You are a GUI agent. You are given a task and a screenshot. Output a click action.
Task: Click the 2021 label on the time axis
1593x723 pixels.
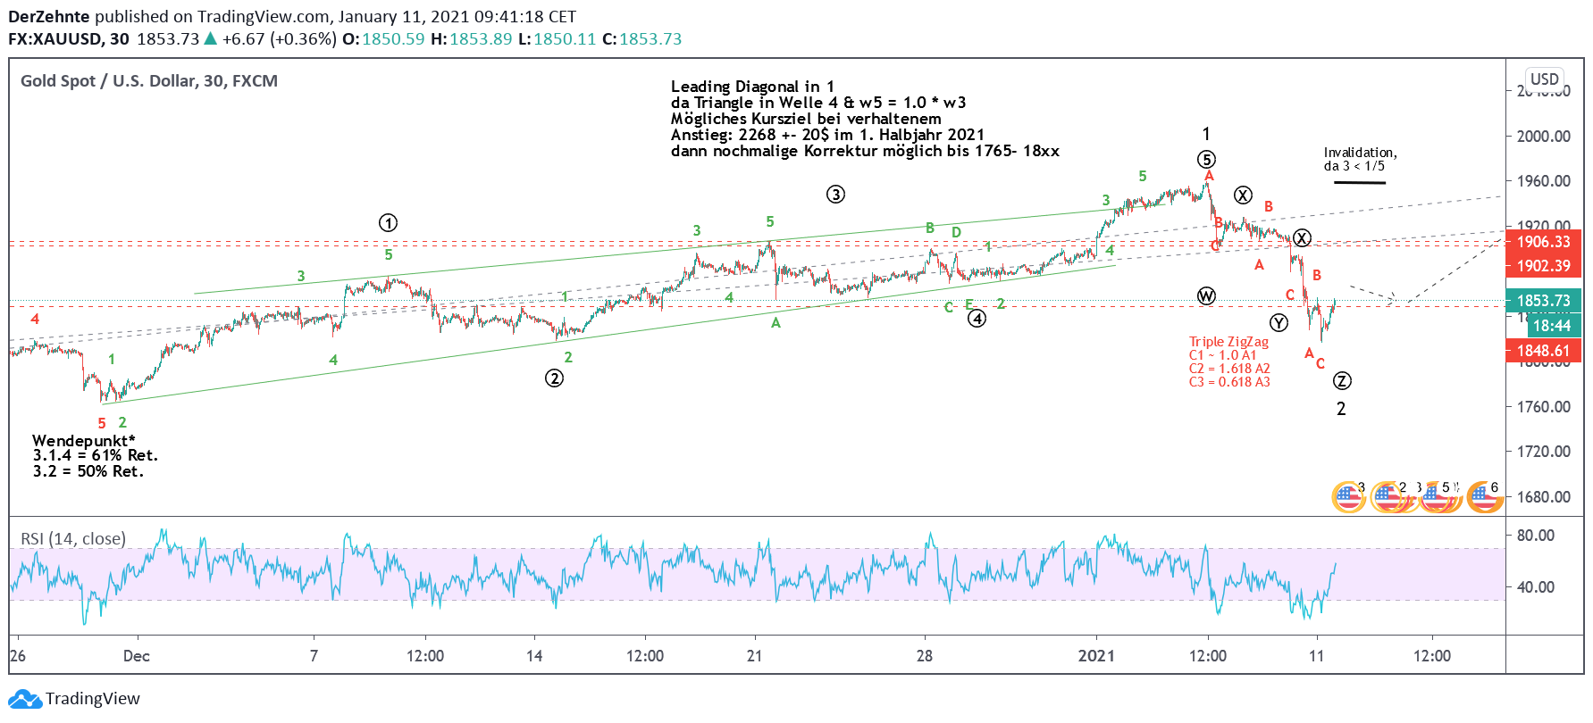(1096, 656)
